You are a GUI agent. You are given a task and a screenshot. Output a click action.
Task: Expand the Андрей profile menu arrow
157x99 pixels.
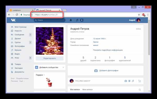[x=142, y=20]
